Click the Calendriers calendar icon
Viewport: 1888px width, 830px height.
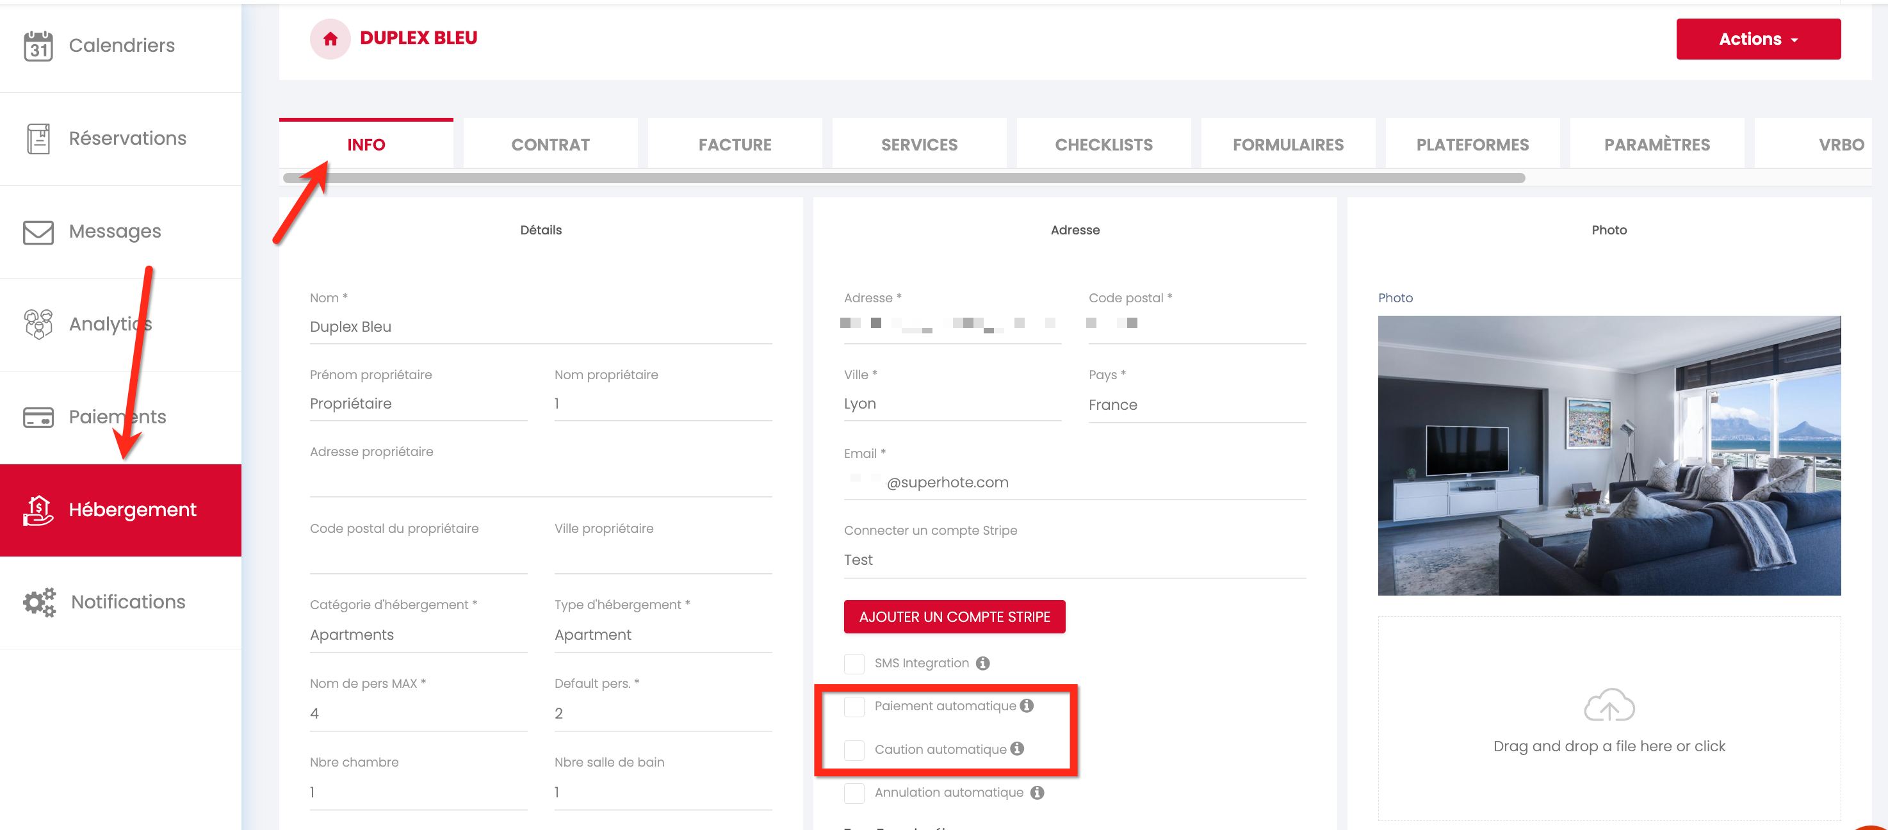point(38,45)
